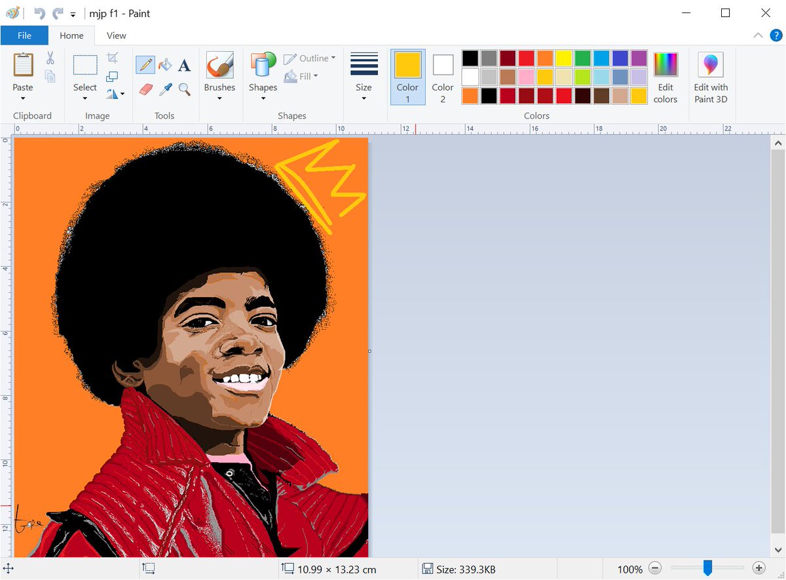Screen dimensions: 786x580
Task: Click the Cut scissors icon
Action: [50, 59]
